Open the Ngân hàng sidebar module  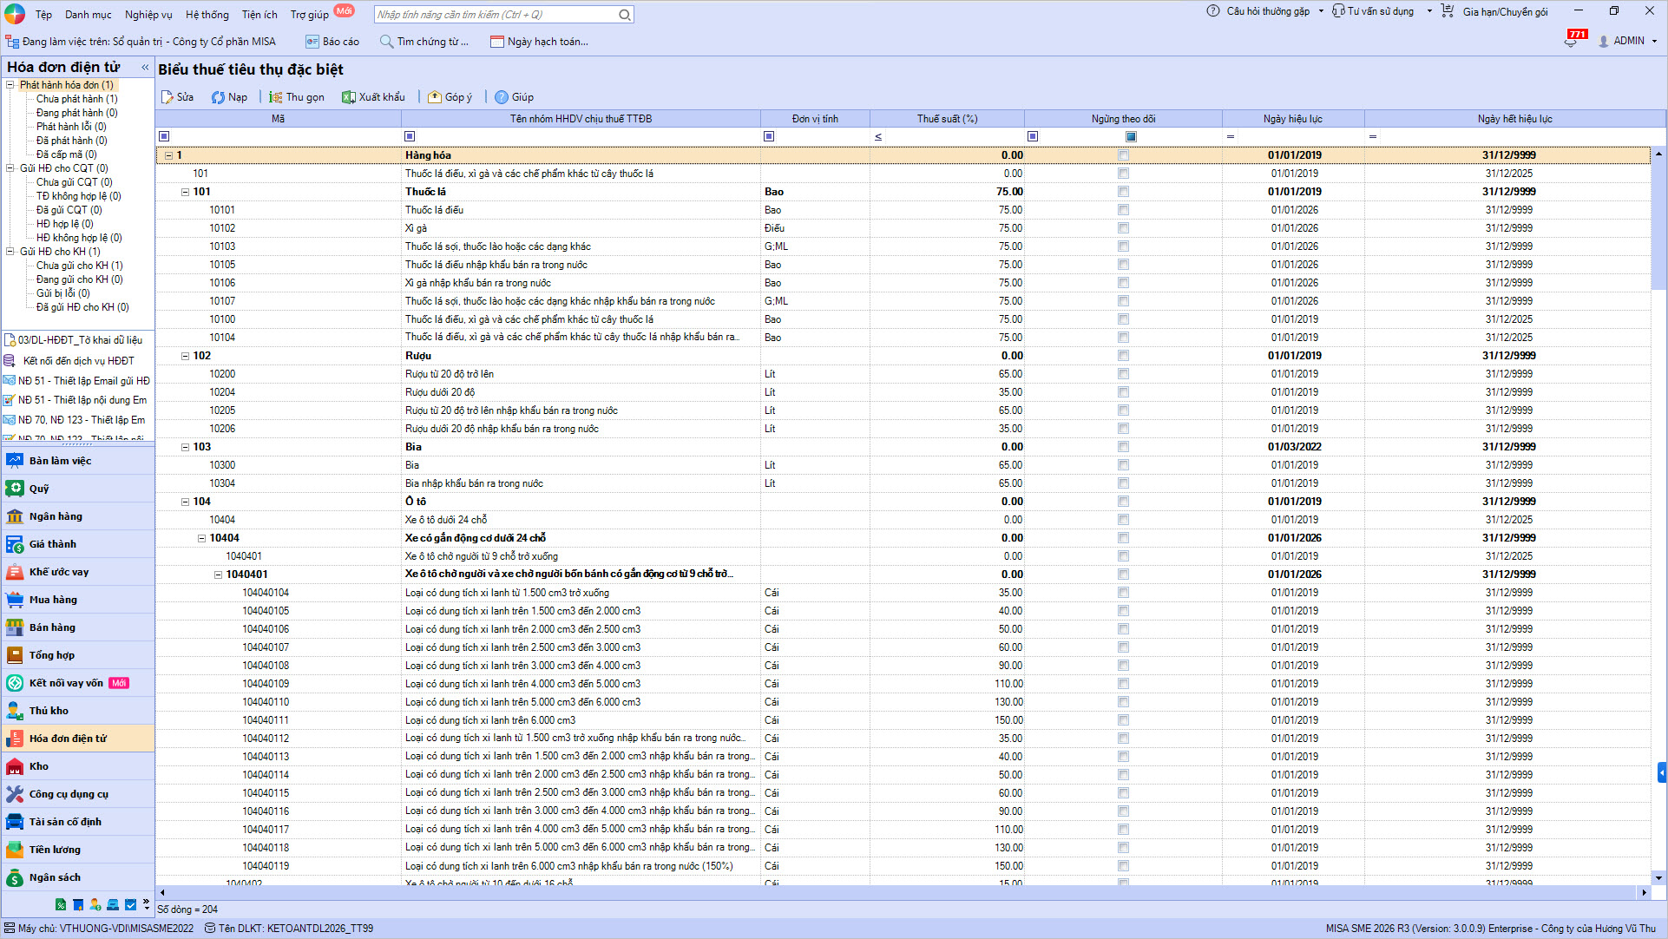(x=56, y=516)
